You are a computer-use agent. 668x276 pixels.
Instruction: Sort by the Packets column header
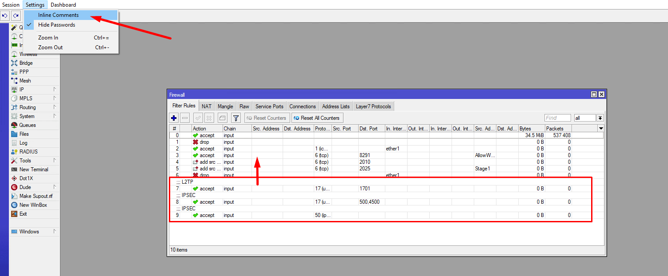coord(558,129)
